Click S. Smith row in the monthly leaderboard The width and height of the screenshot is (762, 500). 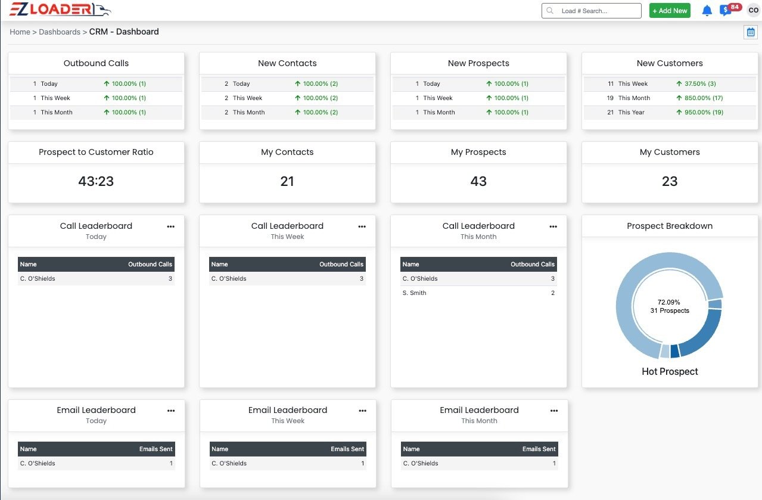click(x=478, y=293)
